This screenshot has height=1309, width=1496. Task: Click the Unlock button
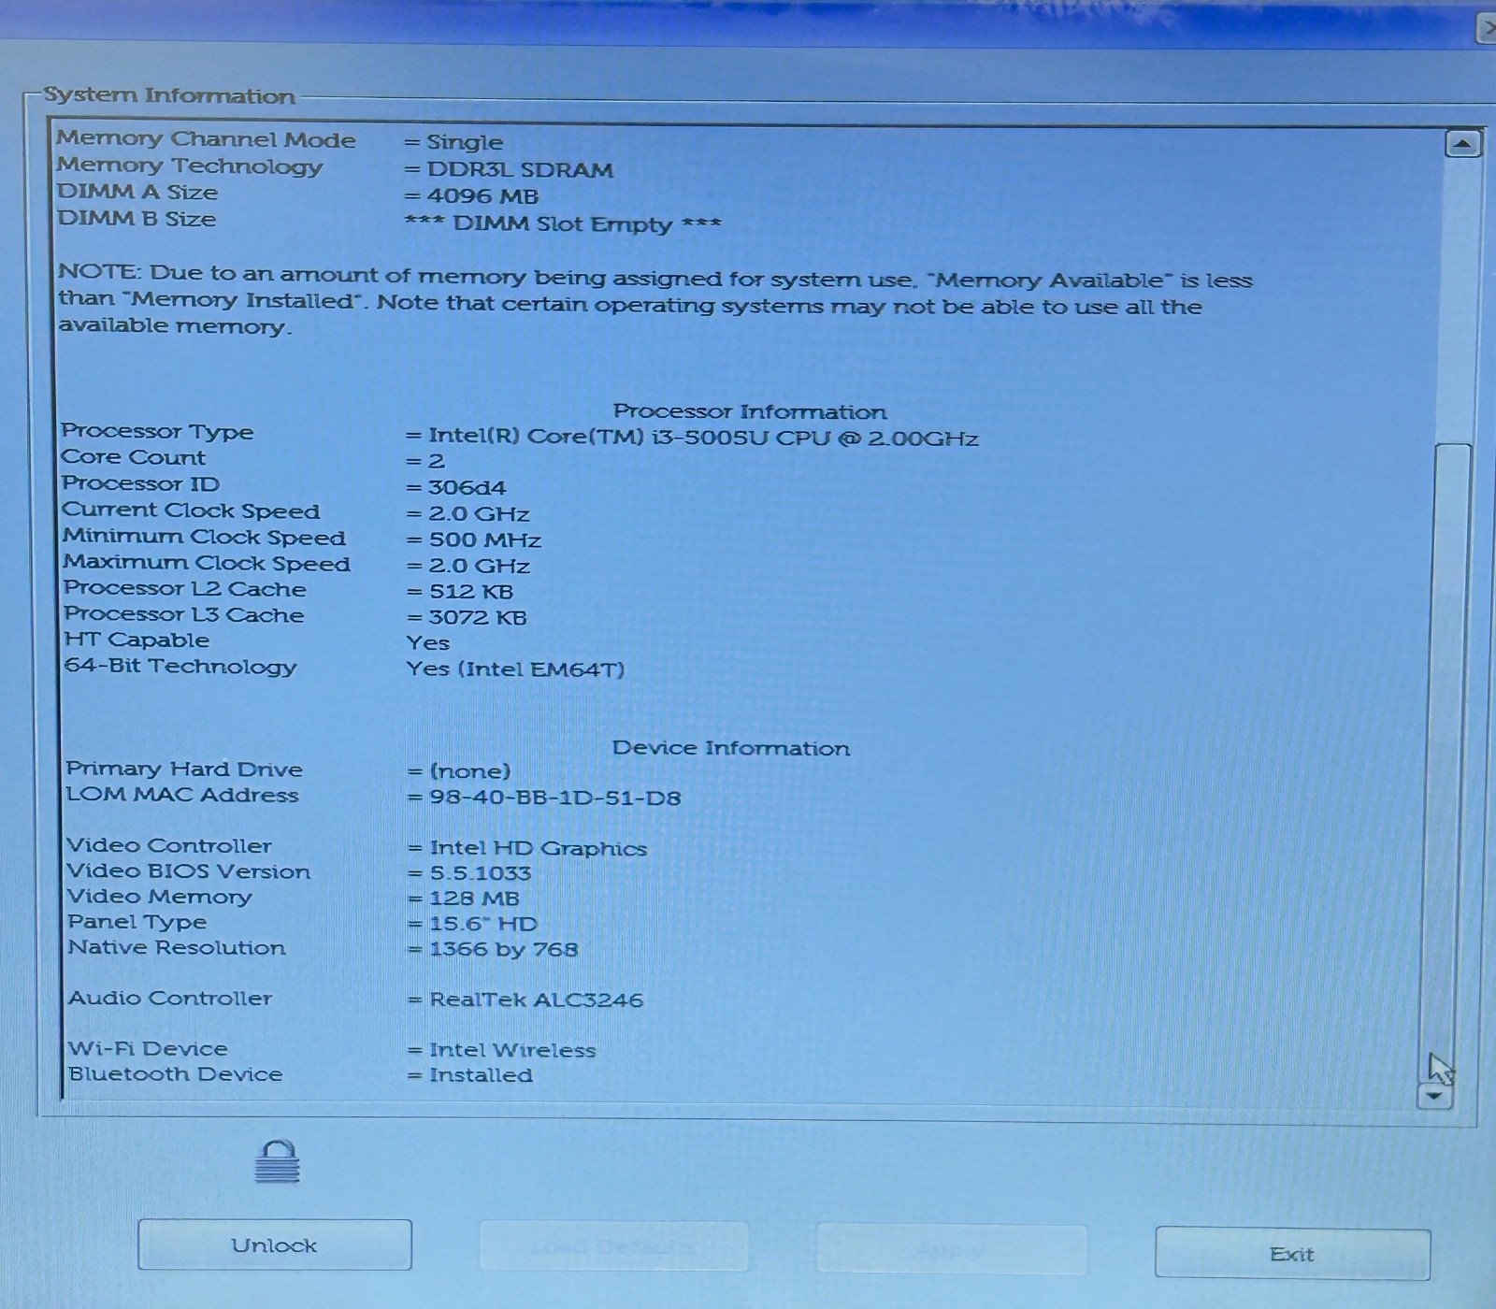click(x=274, y=1244)
